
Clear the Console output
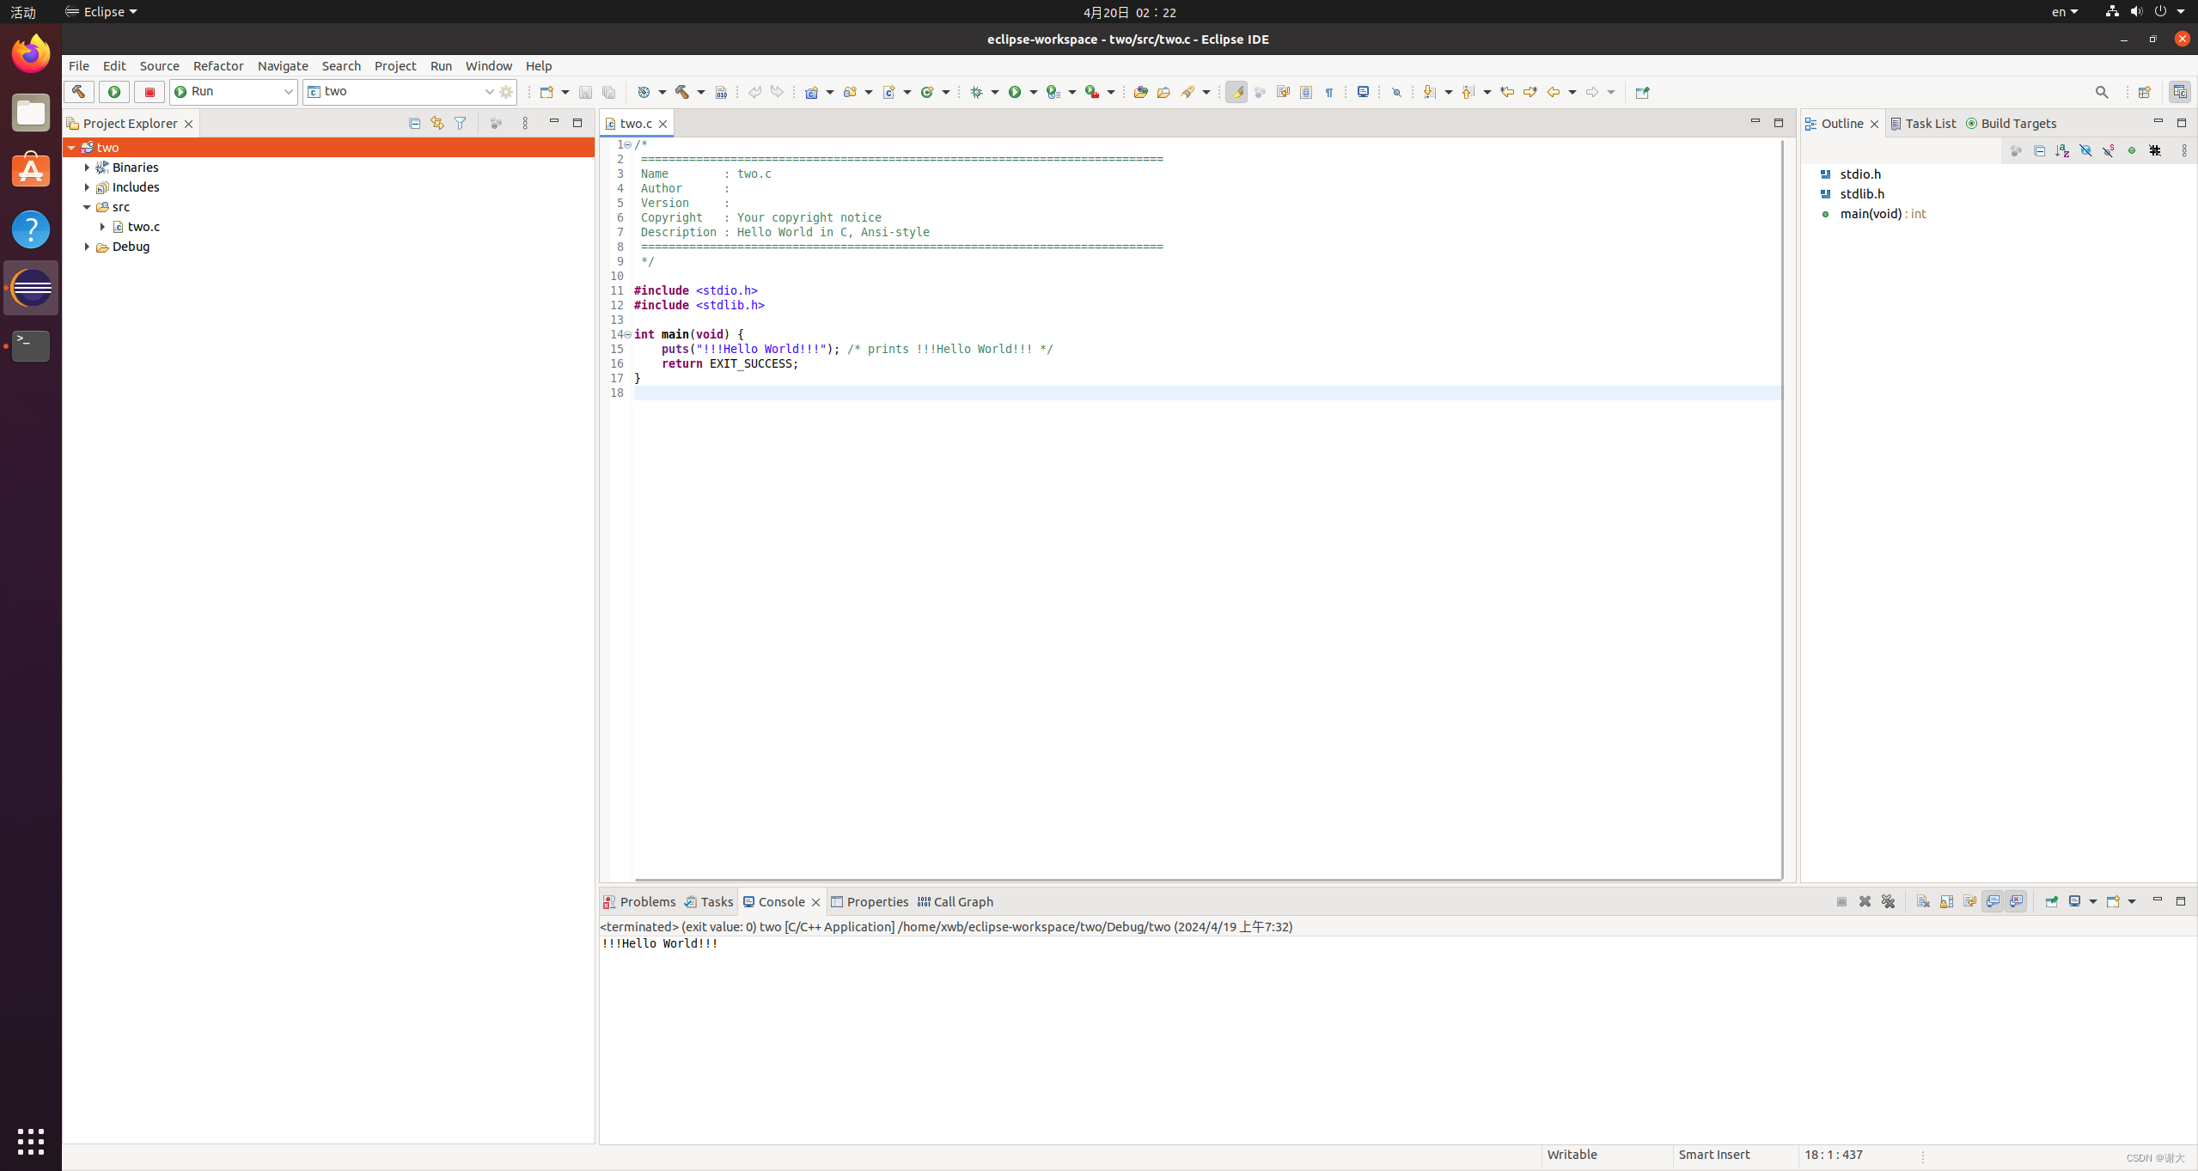point(1922,902)
